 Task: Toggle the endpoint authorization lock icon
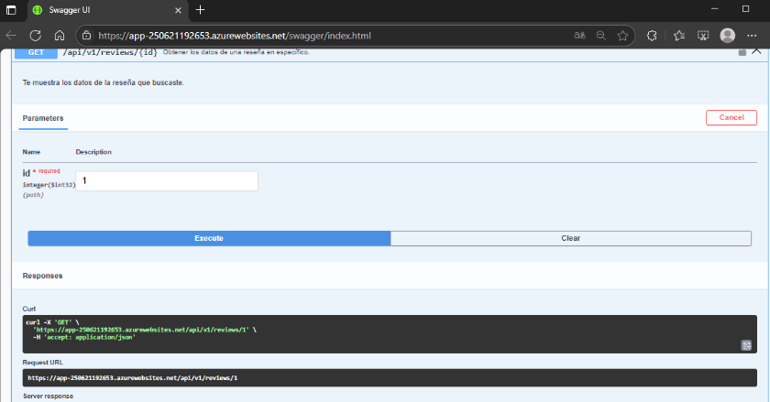click(742, 52)
